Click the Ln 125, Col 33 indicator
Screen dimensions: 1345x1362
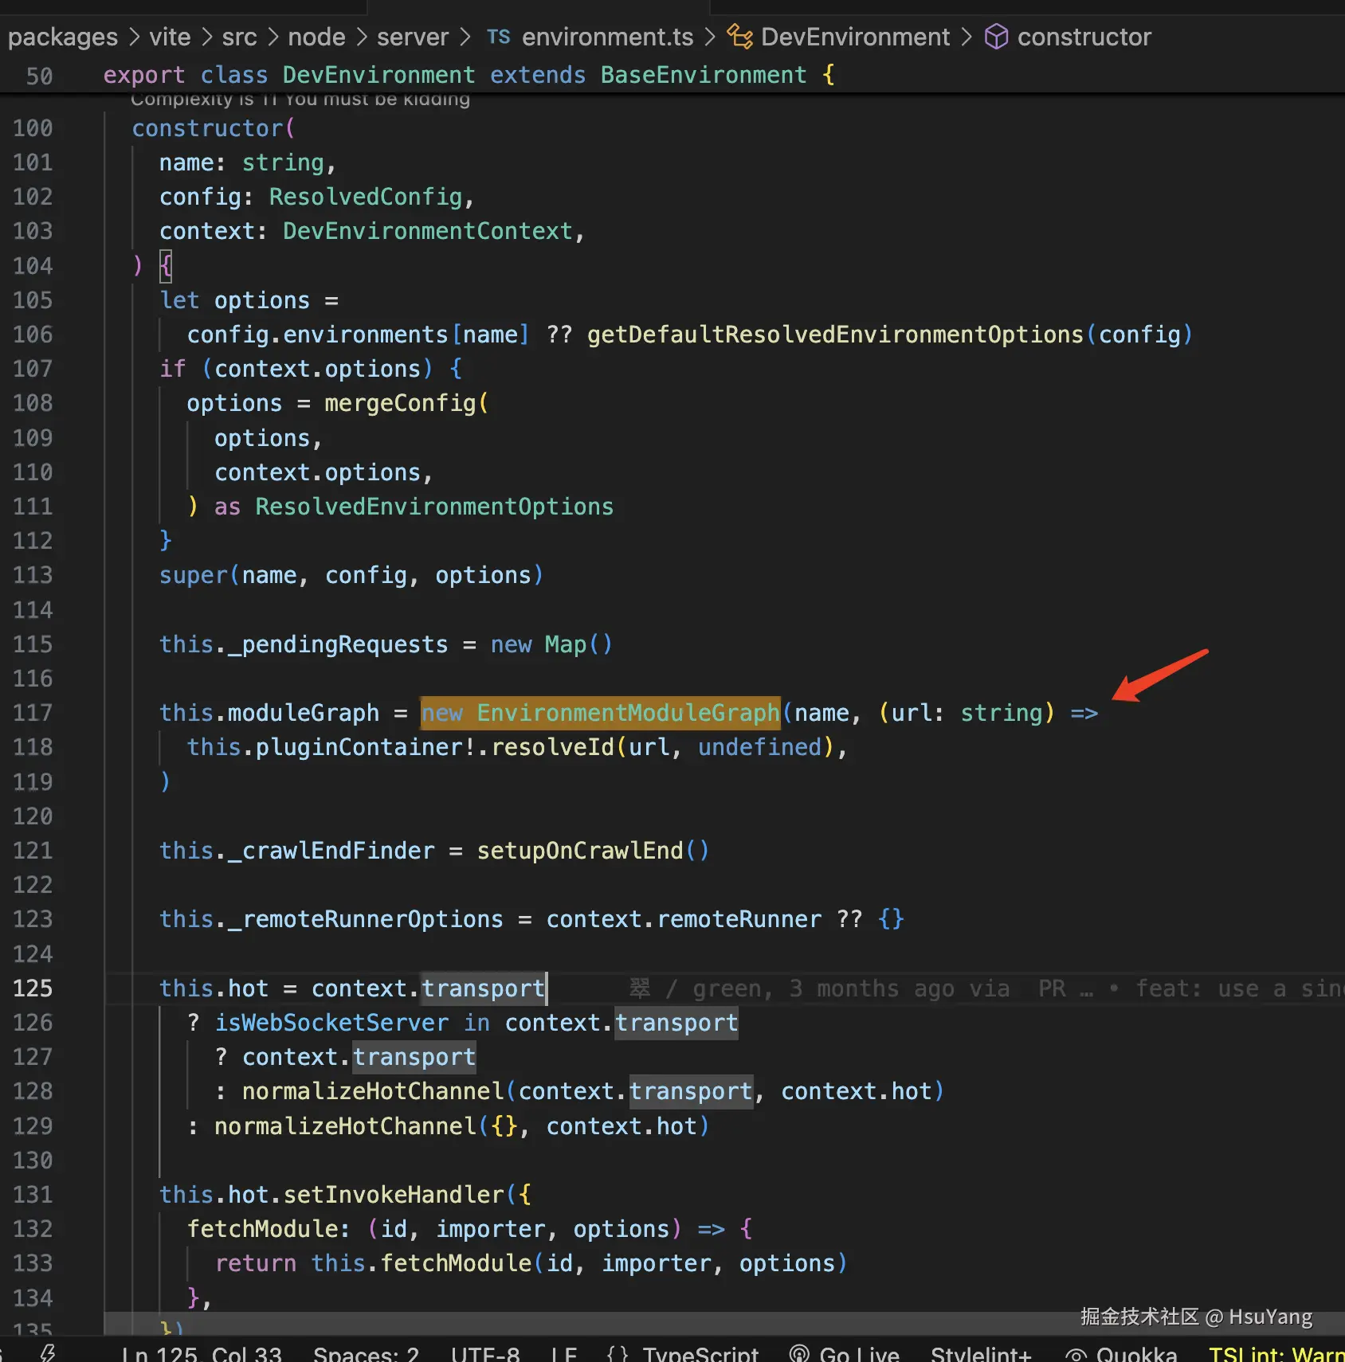tap(202, 1353)
